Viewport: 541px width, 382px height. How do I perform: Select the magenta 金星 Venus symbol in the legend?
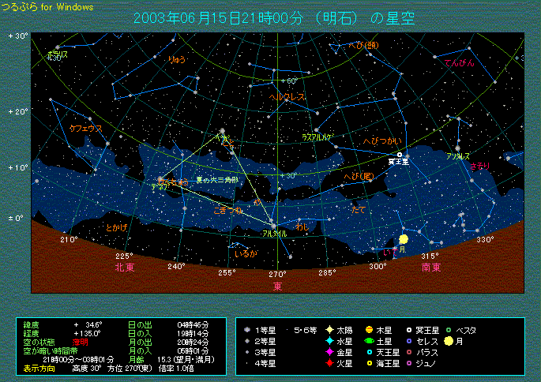point(330,352)
